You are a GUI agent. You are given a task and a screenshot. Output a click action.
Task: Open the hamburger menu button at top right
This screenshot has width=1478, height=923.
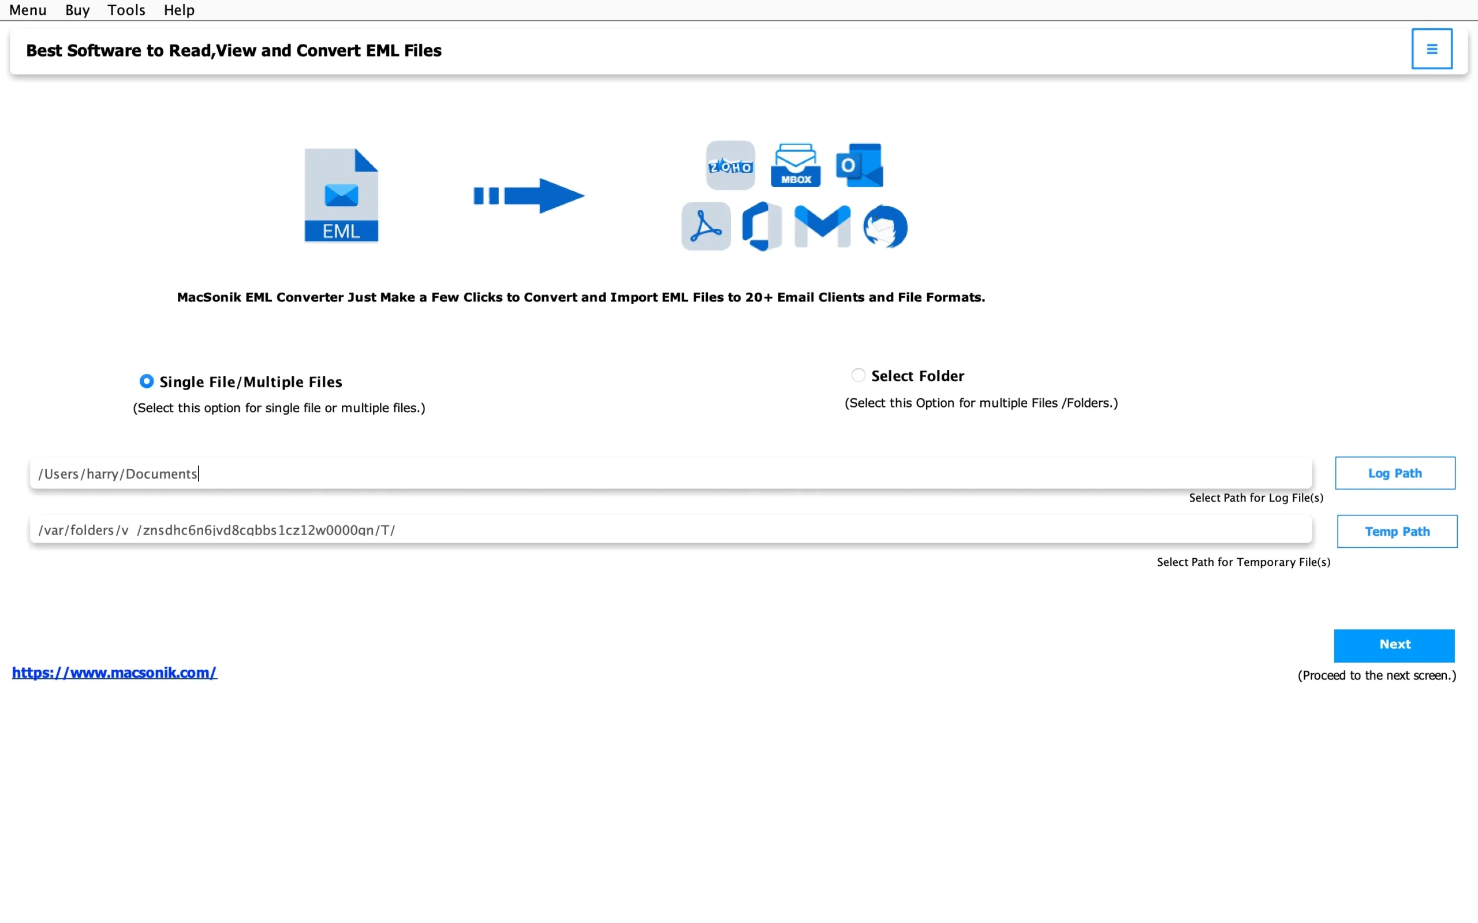point(1431,49)
